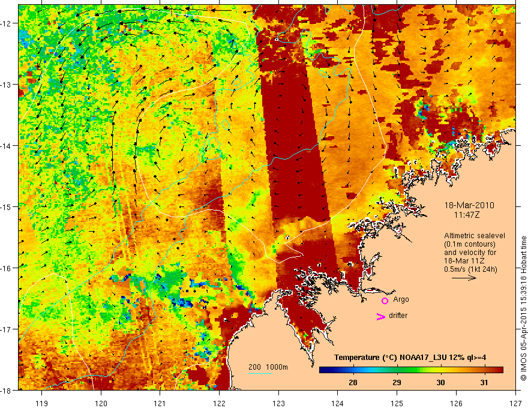Click the color bar value 31
Screen dimensions: 528x408
point(484,382)
